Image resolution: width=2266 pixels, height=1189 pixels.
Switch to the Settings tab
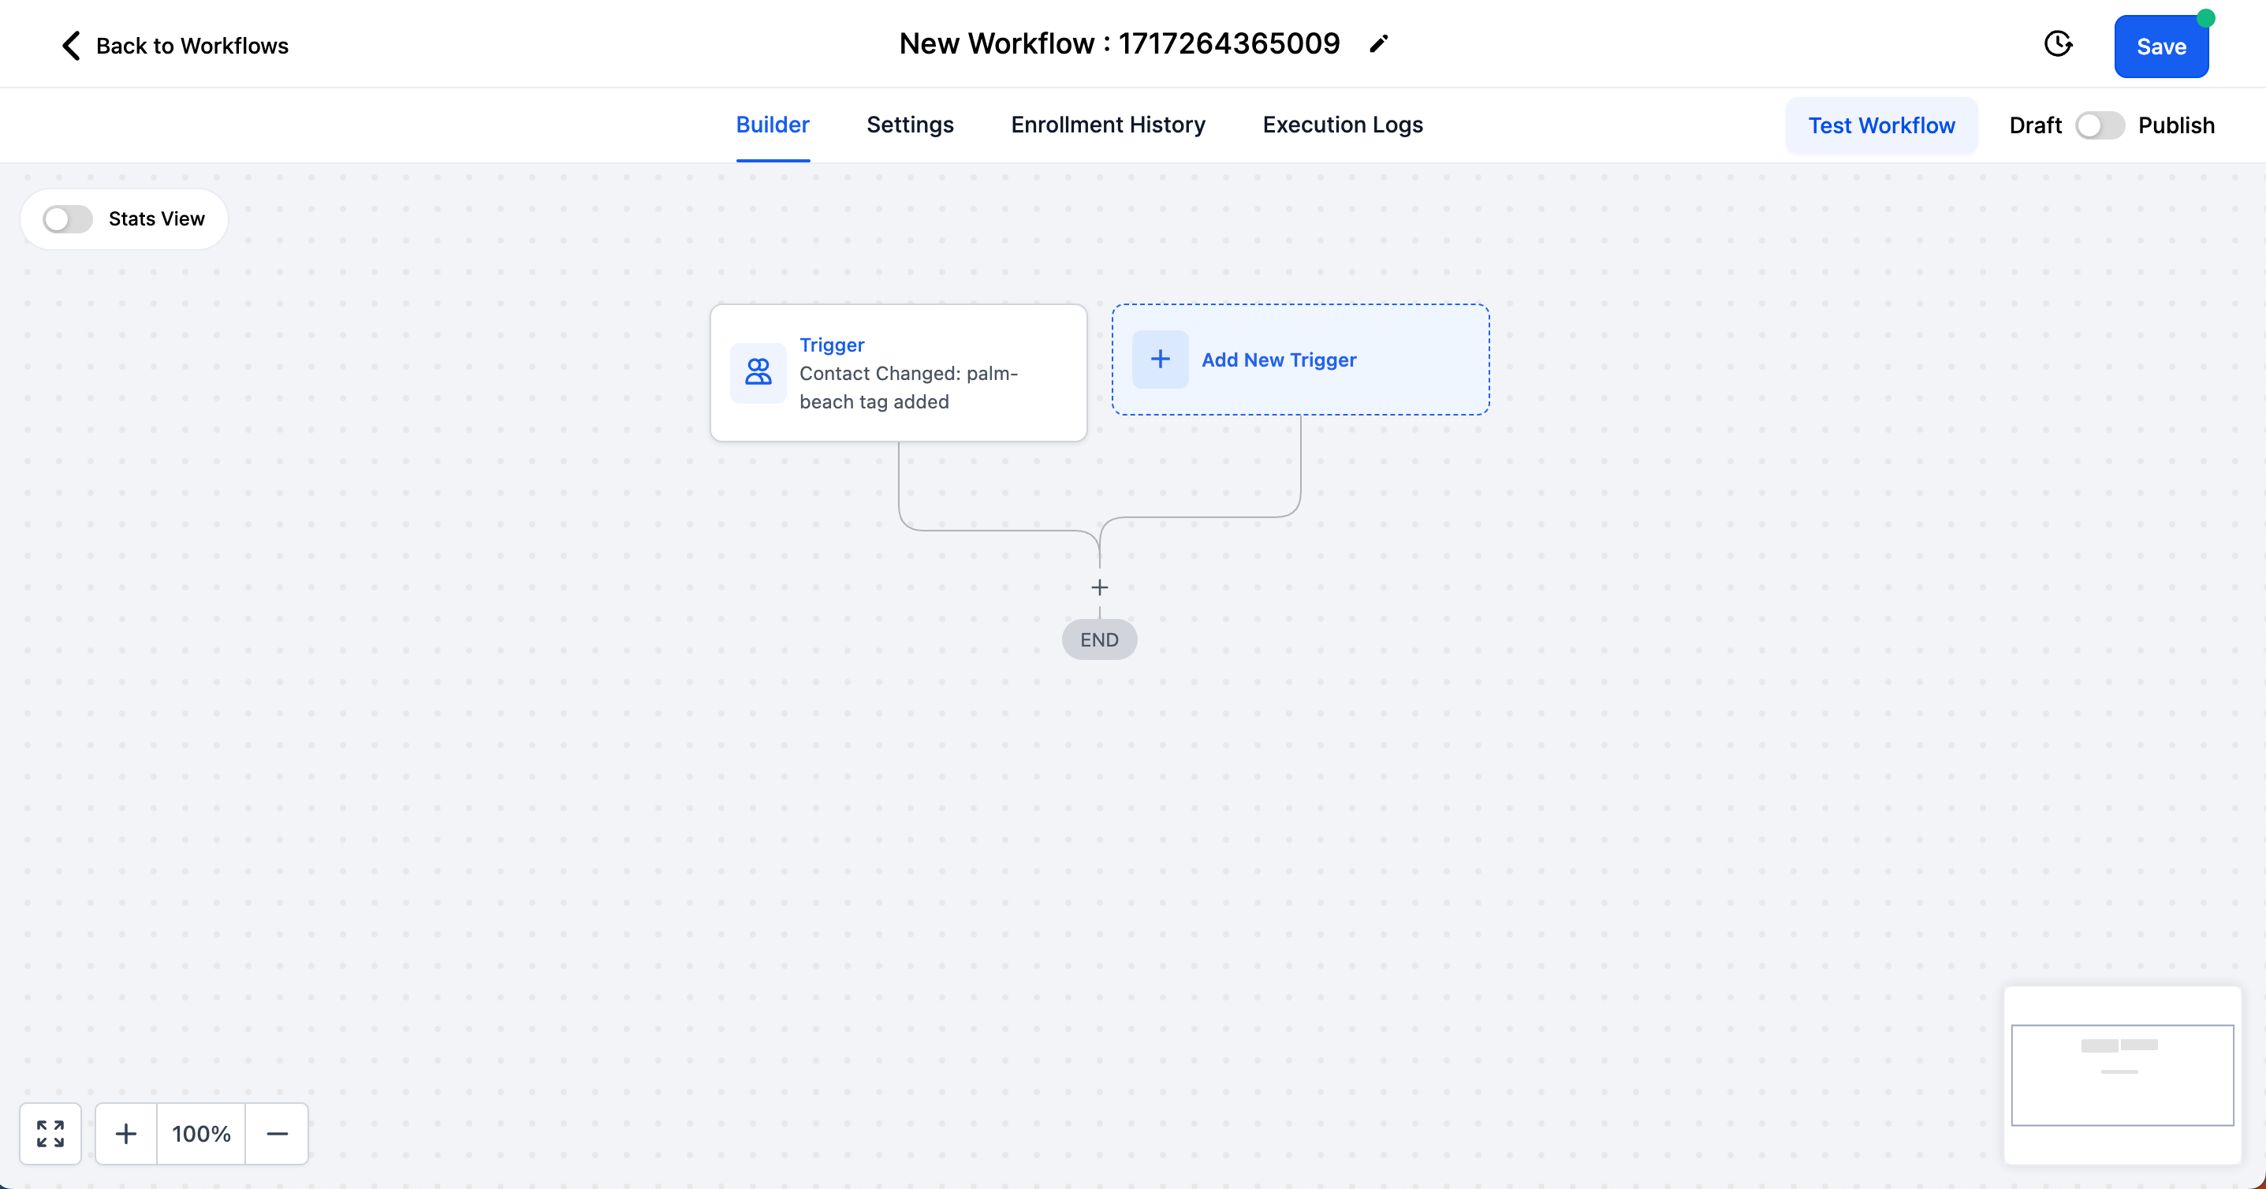click(x=910, y=125)
